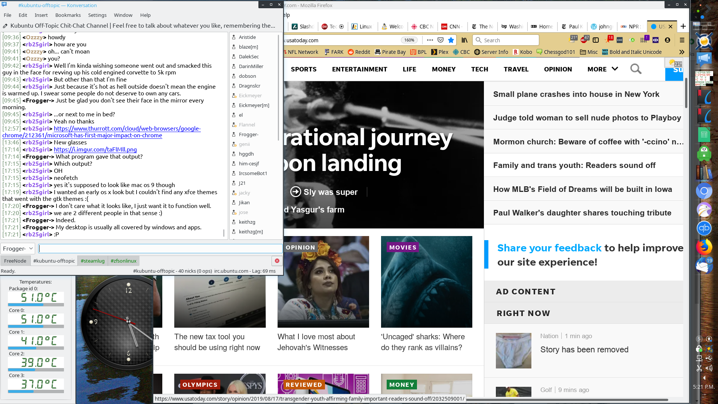Launch qBittorrent from the dock
The height and width of the screenshot is (404, 718).
point(704,228)
